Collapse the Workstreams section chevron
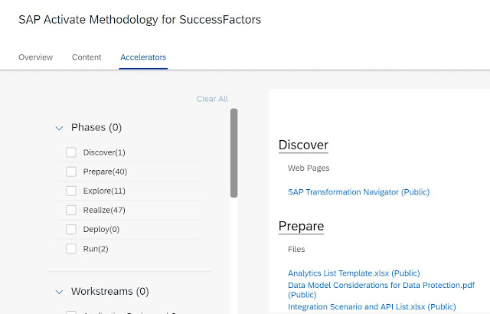The image size is (490, 314). click(59, 292)
